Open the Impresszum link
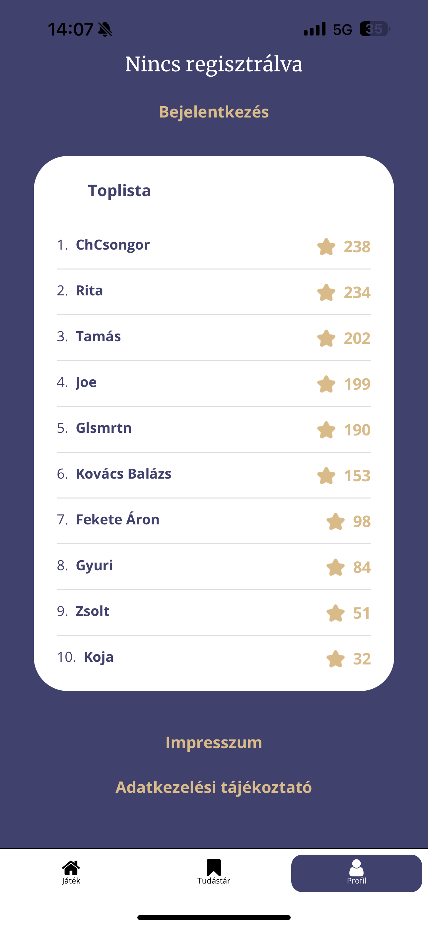Image resolution: width=428 pixels, height=928 pixels. [x=214, y=742]
